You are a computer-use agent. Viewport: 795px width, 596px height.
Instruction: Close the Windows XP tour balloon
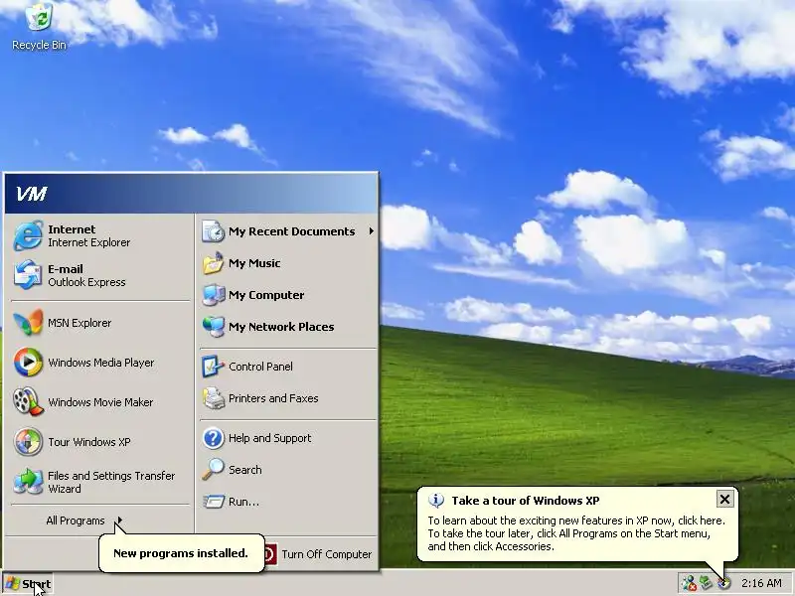pos(725,500)
